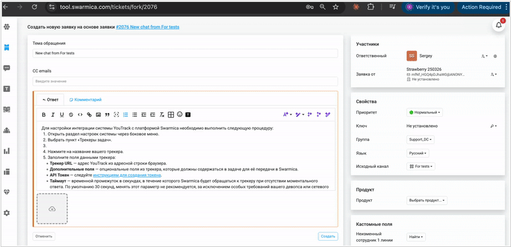Insert a link using the chain icon
Screen dimensions: 511x247
[x=89, y=114]
